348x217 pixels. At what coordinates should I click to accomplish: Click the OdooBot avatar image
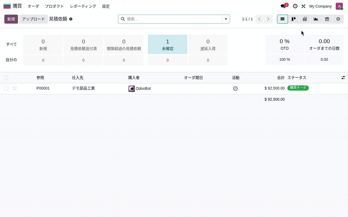(131, 89)
